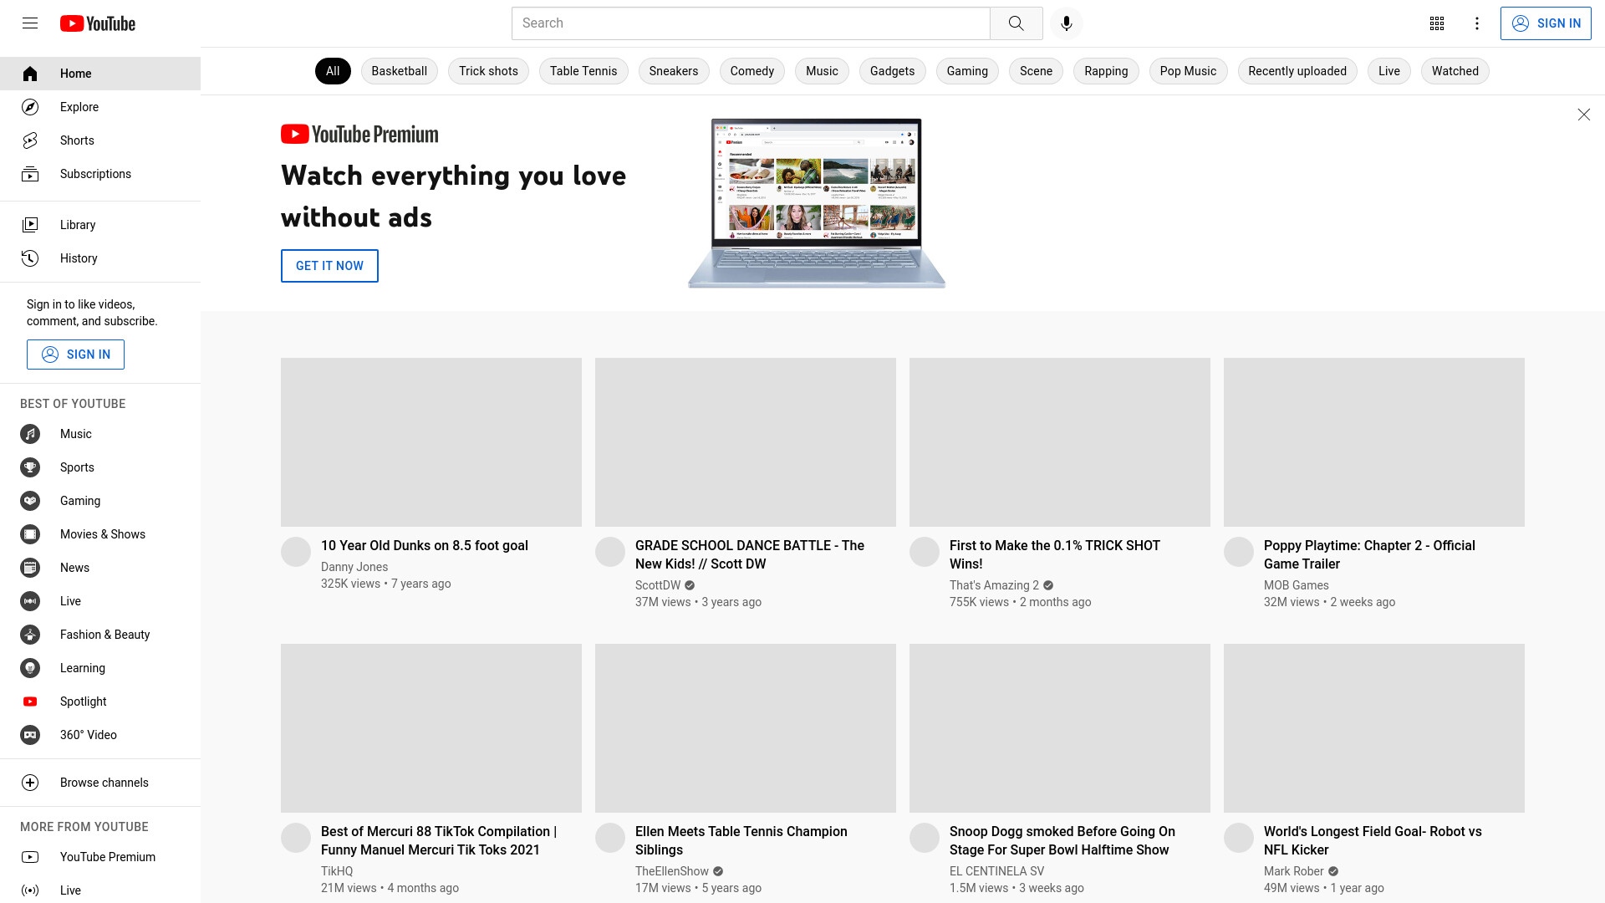This screenshot has height=903, width=1605.
Task: Select the All filter chip
Action: (x=333, y=71)
